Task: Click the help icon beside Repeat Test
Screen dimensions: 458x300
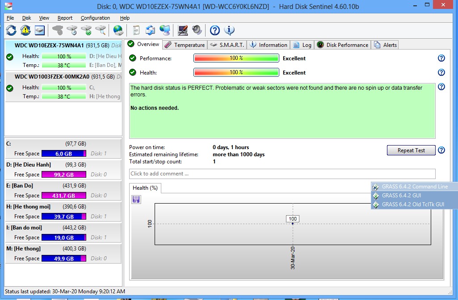Action: pos(441,150)
